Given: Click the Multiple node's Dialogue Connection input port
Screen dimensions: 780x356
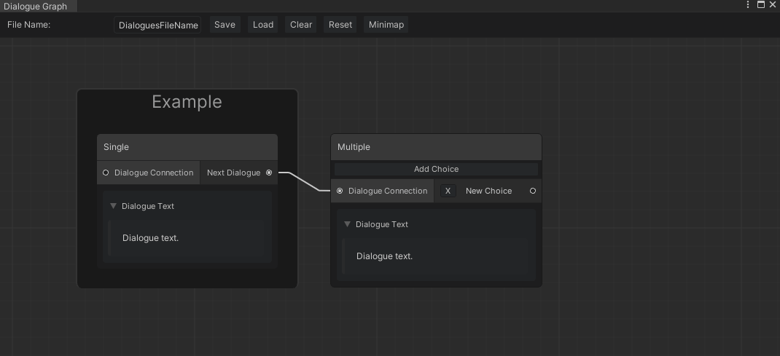Looking at the screenshot, I should point(340,191).
